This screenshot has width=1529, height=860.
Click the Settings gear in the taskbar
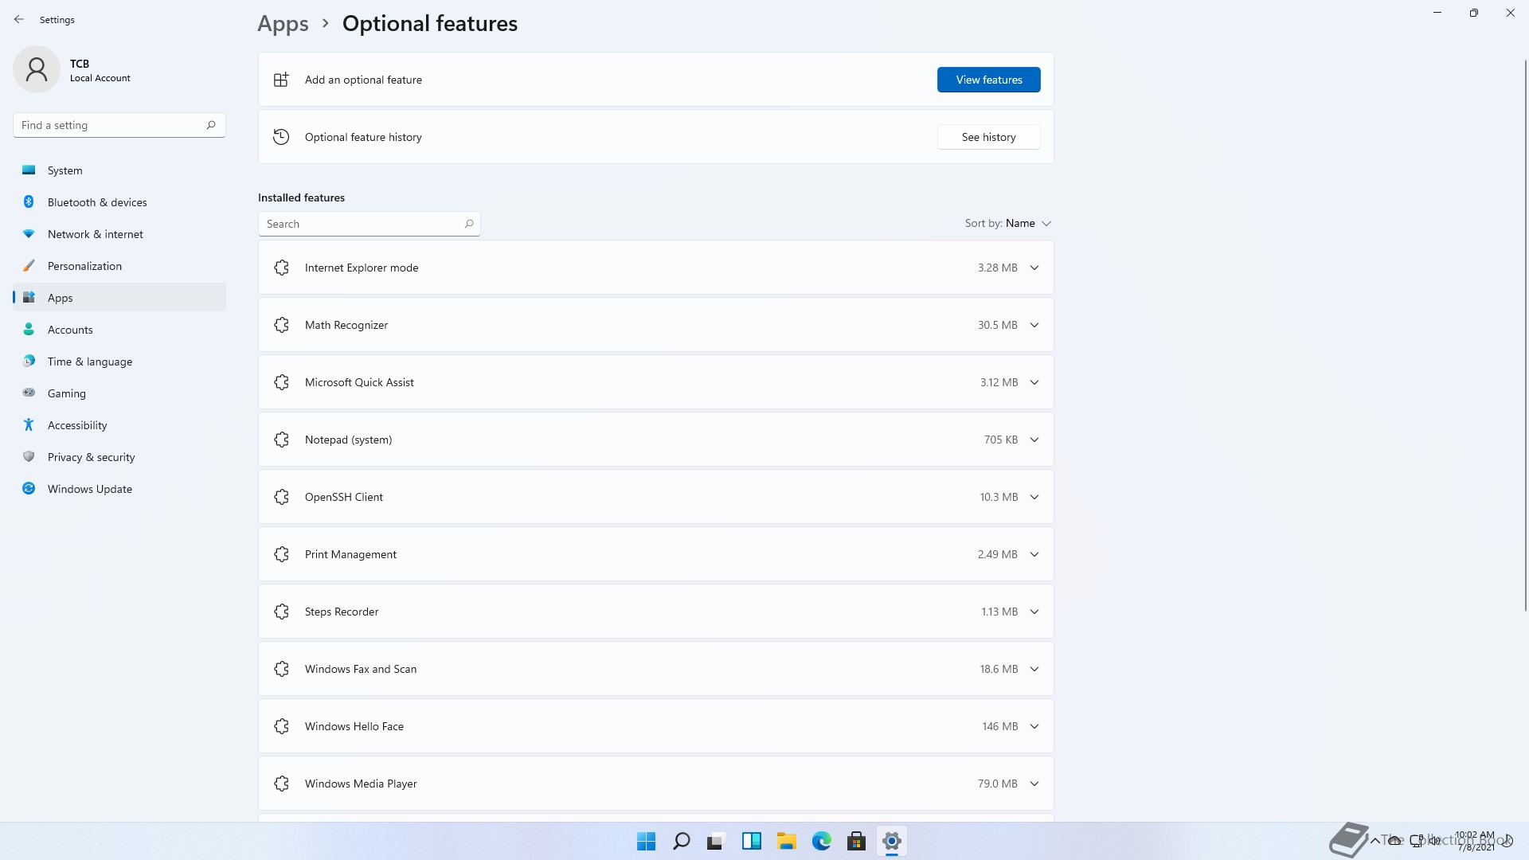tap(891, 841)
